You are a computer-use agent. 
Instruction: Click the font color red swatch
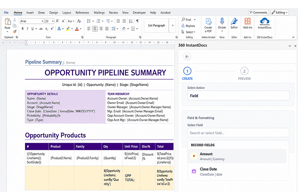coord(77,29)
